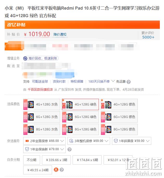Click the 降价通知 price alert link
This screenshot has width=164, height=178.
click(x=60, y=34)
